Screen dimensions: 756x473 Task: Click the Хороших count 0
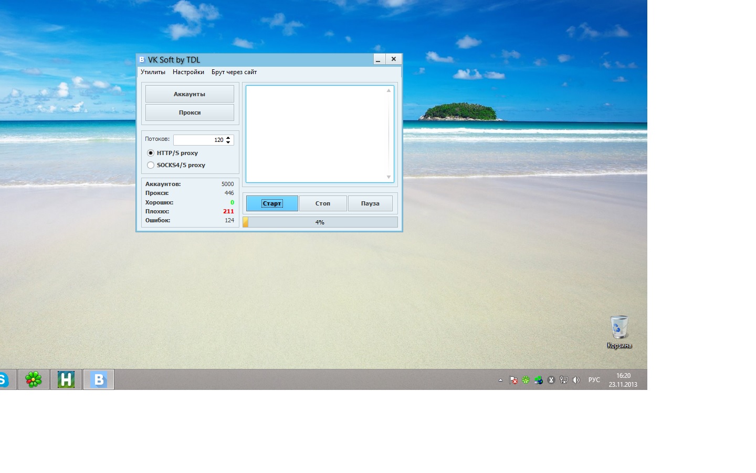click(x=232, y=202)
